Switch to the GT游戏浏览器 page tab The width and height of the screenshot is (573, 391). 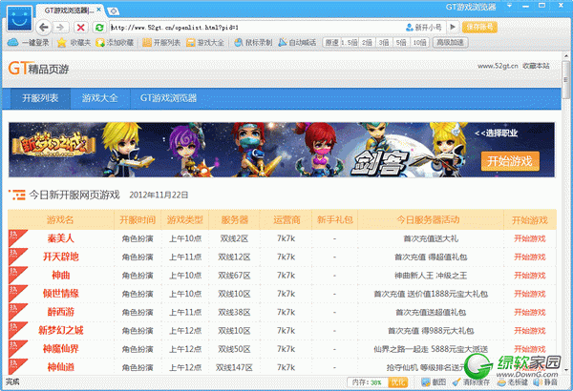[168, 98]
